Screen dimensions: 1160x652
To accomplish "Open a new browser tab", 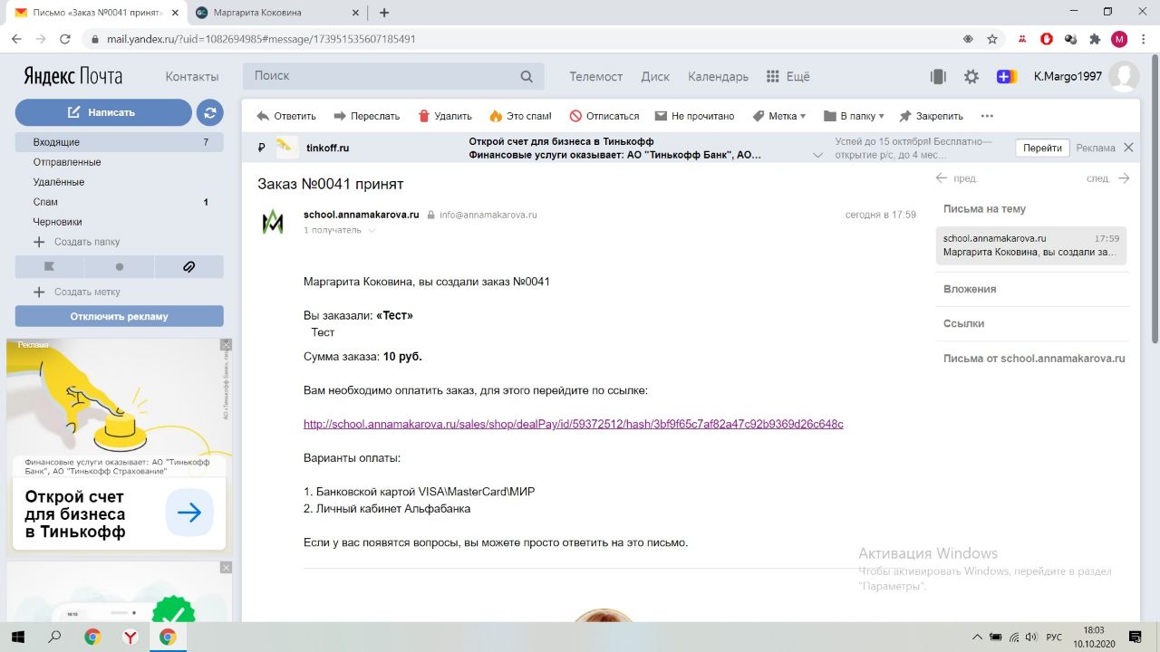I will click(x=384, y=13).
